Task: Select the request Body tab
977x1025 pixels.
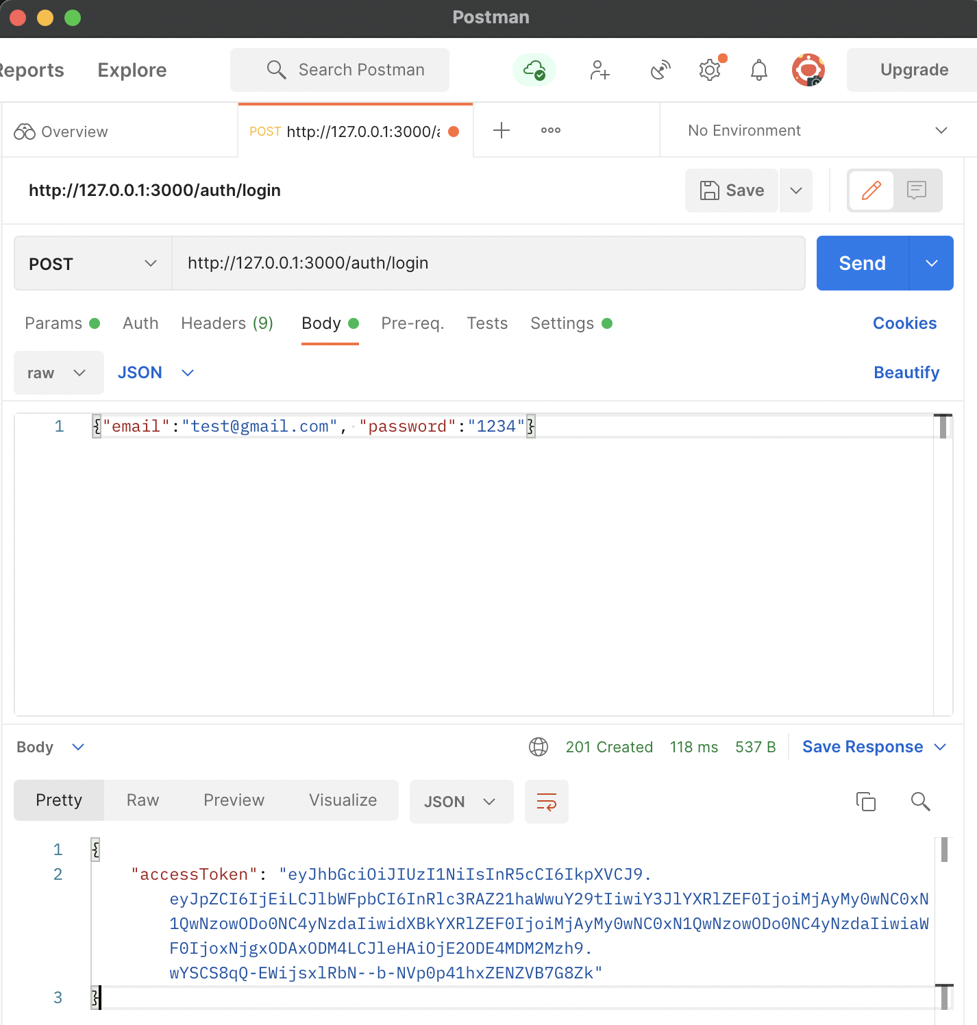Action: point(330,323)
